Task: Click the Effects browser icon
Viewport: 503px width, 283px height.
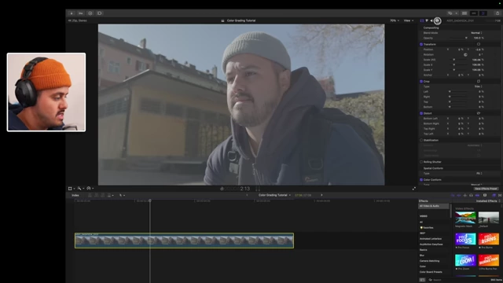Action: coord(494,195)
